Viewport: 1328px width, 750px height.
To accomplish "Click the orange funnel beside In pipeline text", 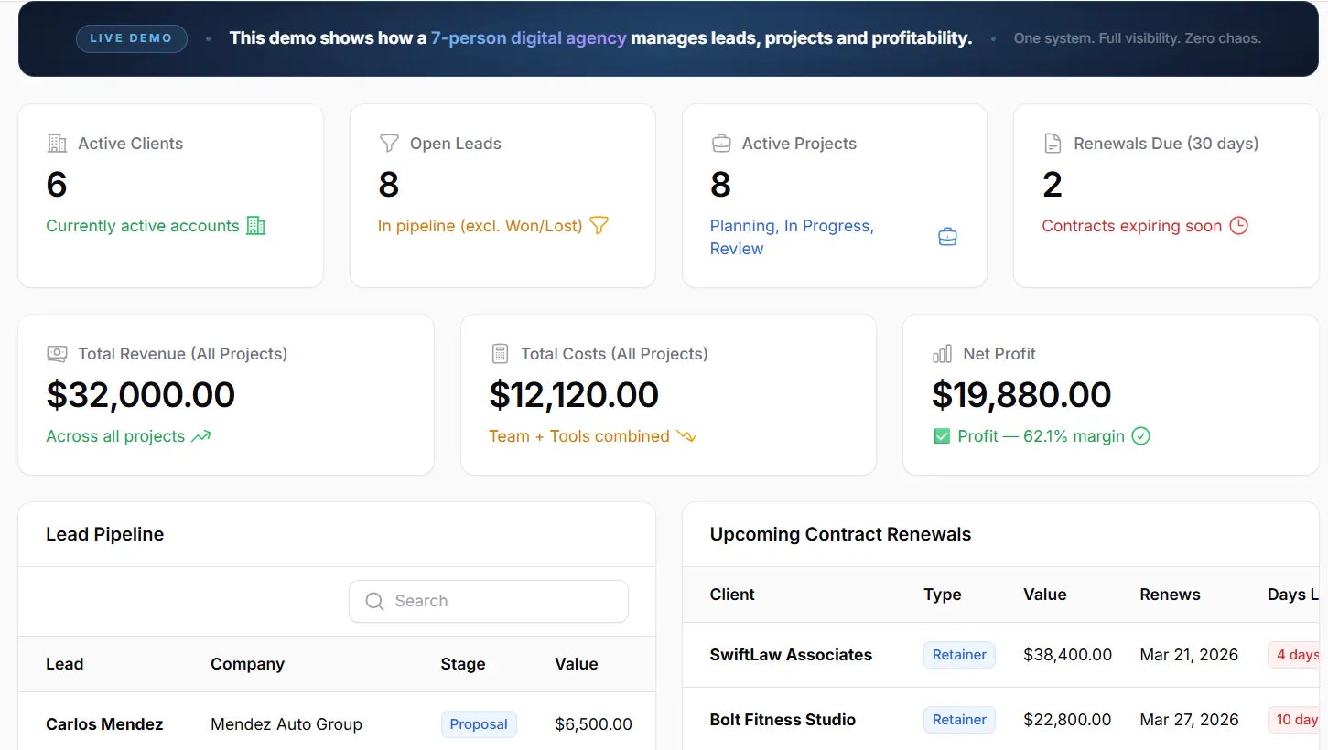I will [599, 225].
